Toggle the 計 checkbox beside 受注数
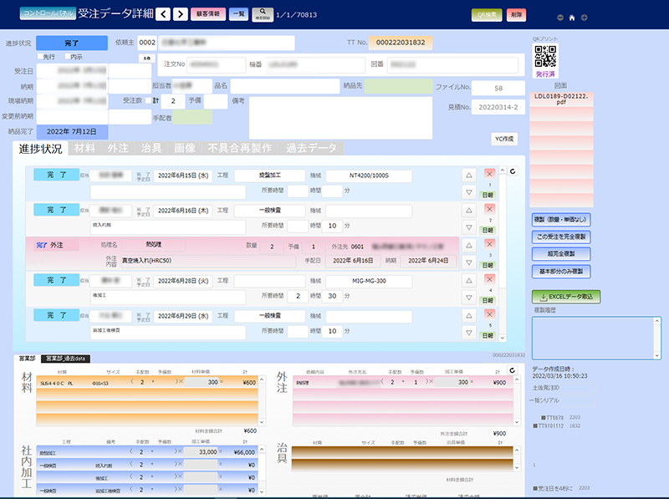The image size is (669, 499). (x=148, y=100)
